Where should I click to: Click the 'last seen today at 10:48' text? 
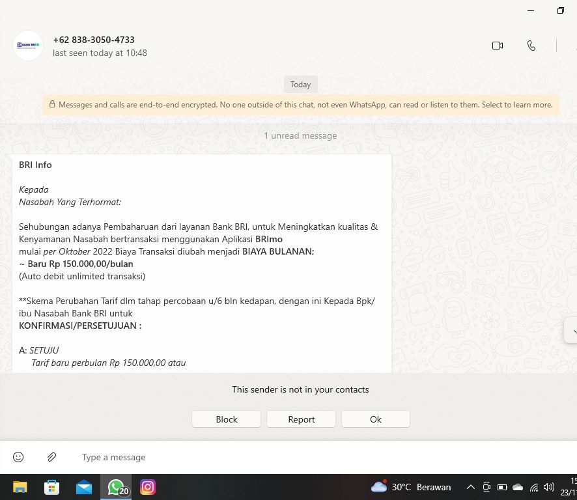click(x=100, y=53)
